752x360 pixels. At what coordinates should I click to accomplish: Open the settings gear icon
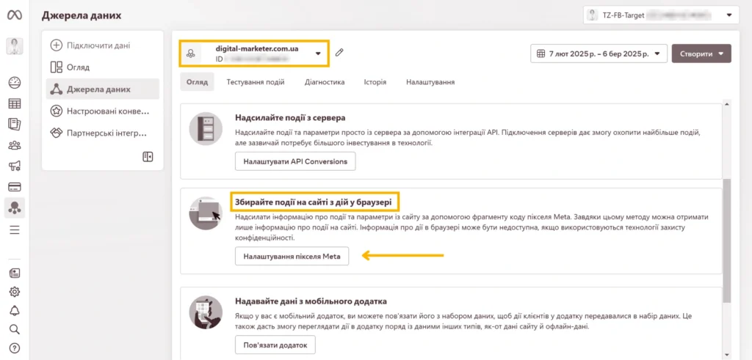click(x=15, y=292)
